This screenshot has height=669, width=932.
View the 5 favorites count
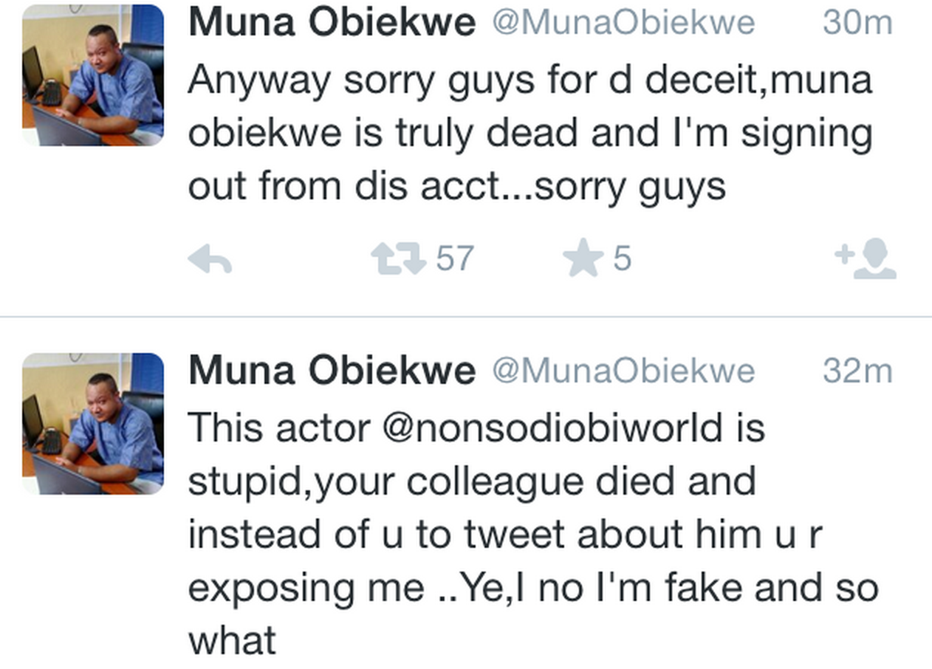(622, 260)
